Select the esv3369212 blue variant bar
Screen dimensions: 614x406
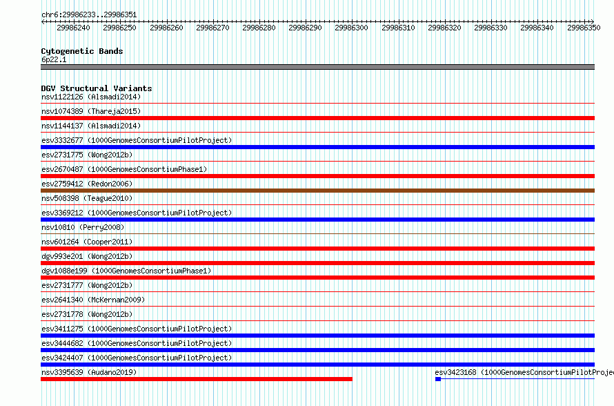(x=317, y=220)
